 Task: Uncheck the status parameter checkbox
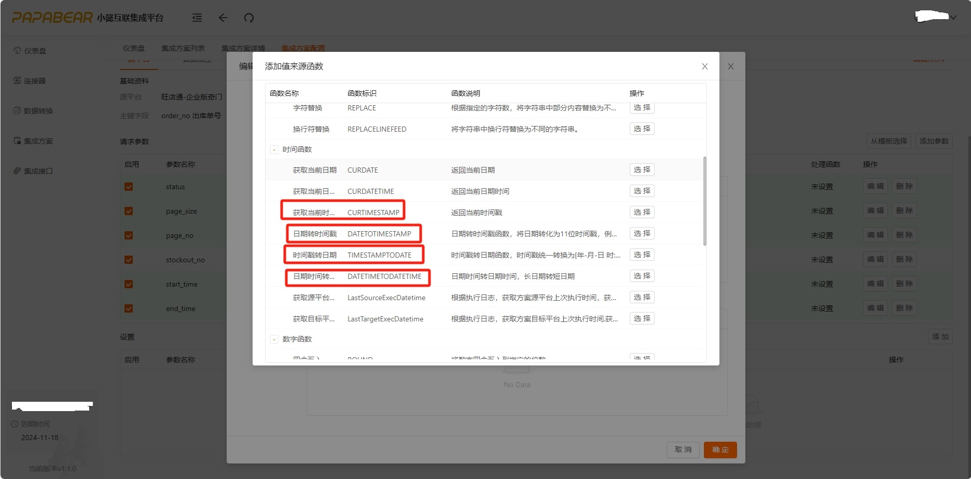[x=129, y=187]
